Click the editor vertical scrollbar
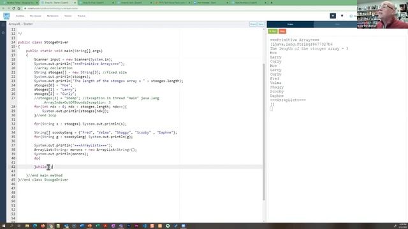The image size is (408, 229). pos(263,132)
